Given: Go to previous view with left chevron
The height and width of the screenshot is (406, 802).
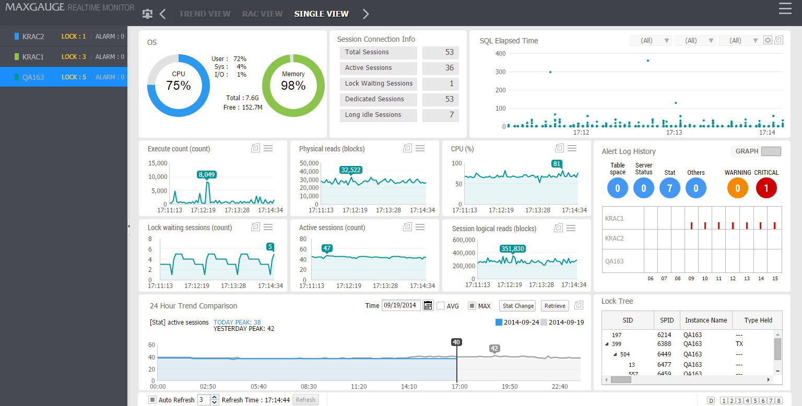Looking at the screenshot, I should 162,14.
